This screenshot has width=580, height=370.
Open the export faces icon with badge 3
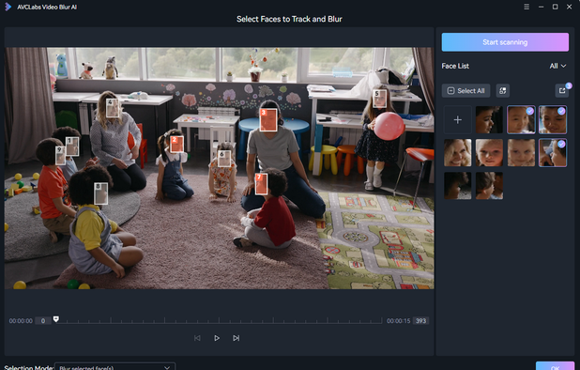562,91
